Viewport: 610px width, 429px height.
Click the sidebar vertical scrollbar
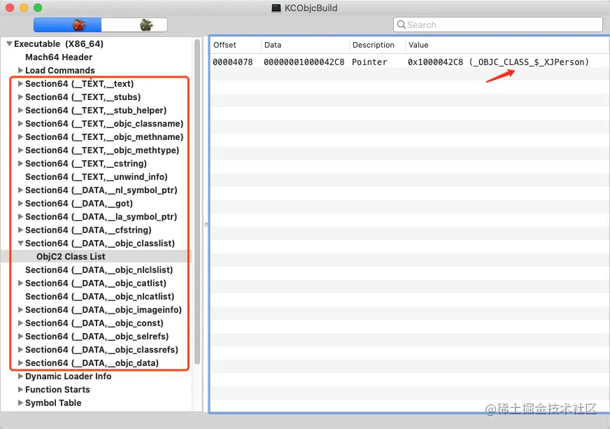(x=197, y=202)
